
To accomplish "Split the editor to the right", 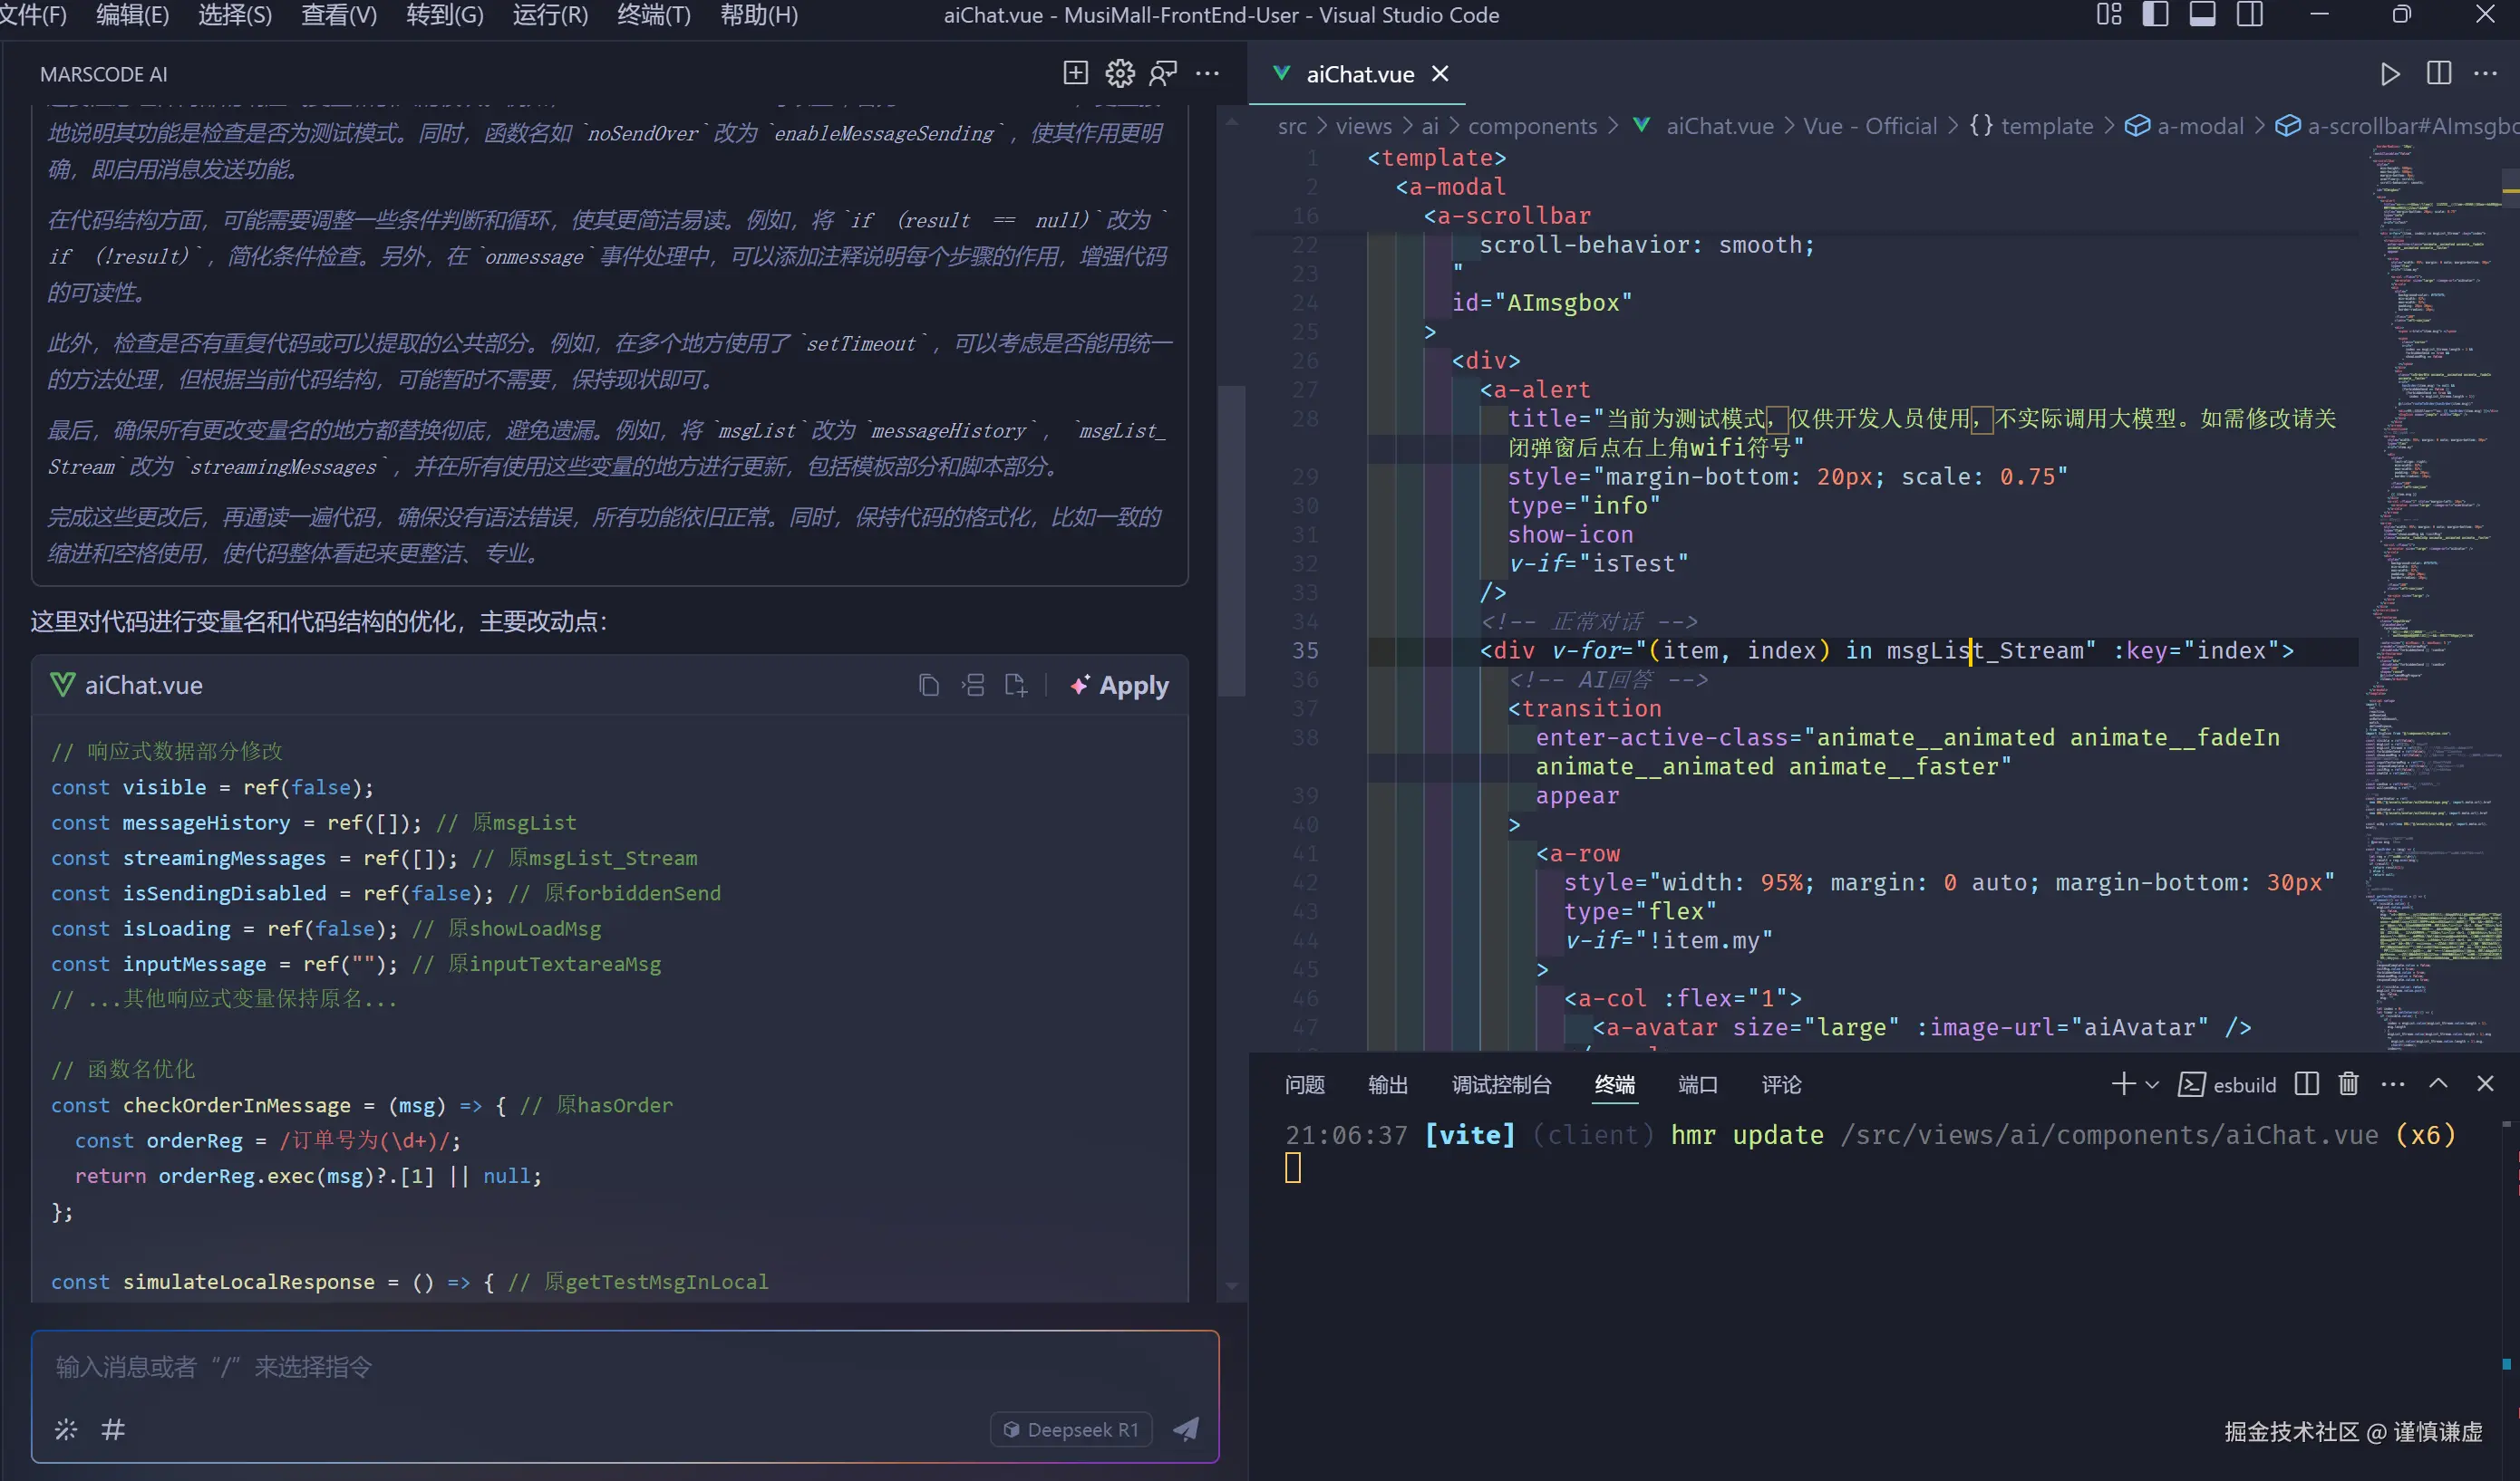I will 2438,74.
